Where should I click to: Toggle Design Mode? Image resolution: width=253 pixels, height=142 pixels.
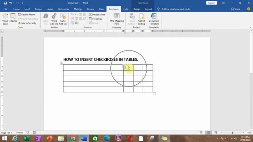97,15
